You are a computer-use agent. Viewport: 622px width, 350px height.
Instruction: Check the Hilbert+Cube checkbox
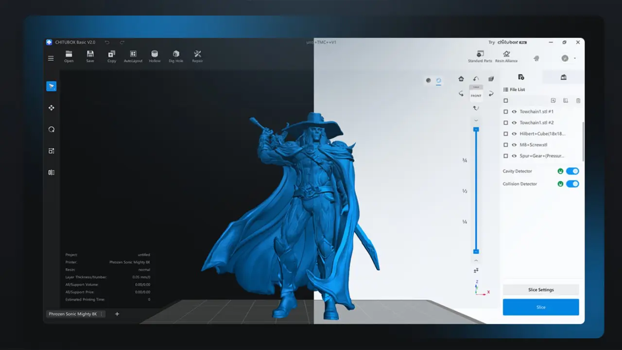click(506, 134)
